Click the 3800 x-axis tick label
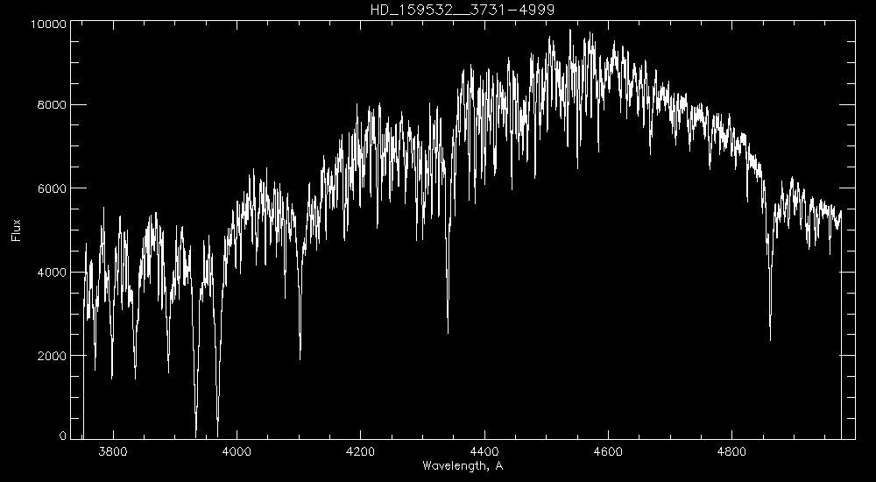The image size is (876, 482). pyautogui.click(x=113, y=451)
